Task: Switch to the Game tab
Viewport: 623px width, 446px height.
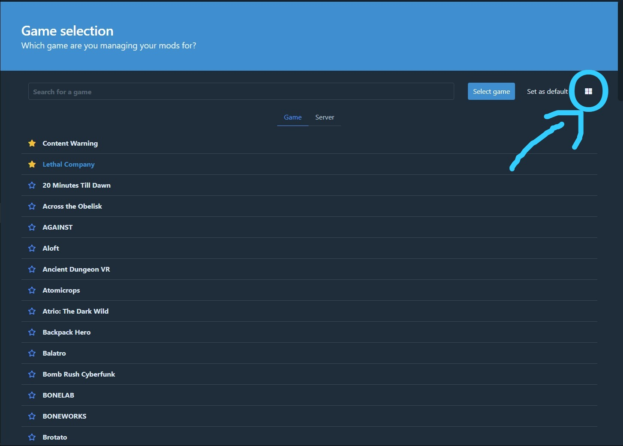Action: click(293, 117)
